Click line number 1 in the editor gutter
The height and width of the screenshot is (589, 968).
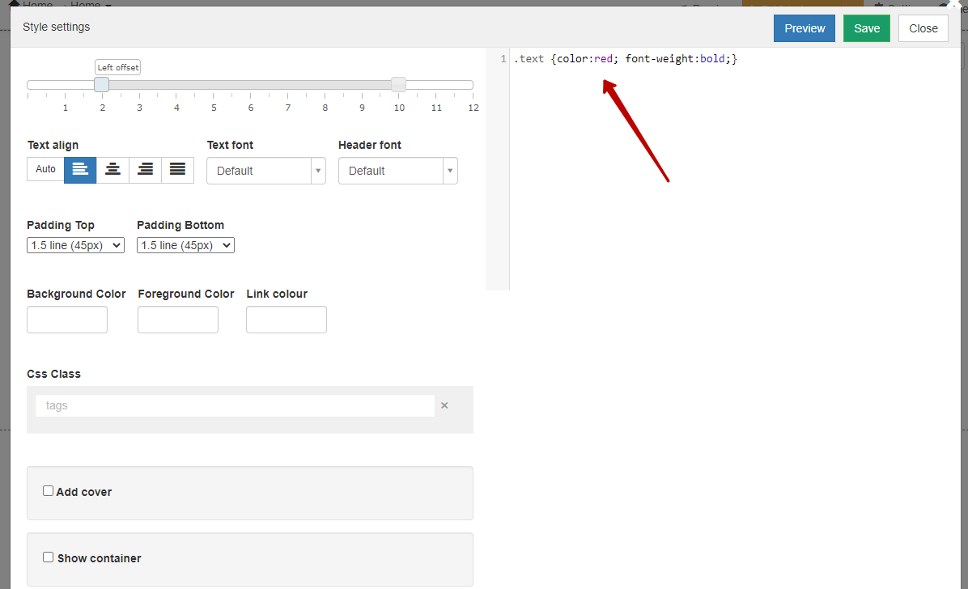(x=503, y=58)
